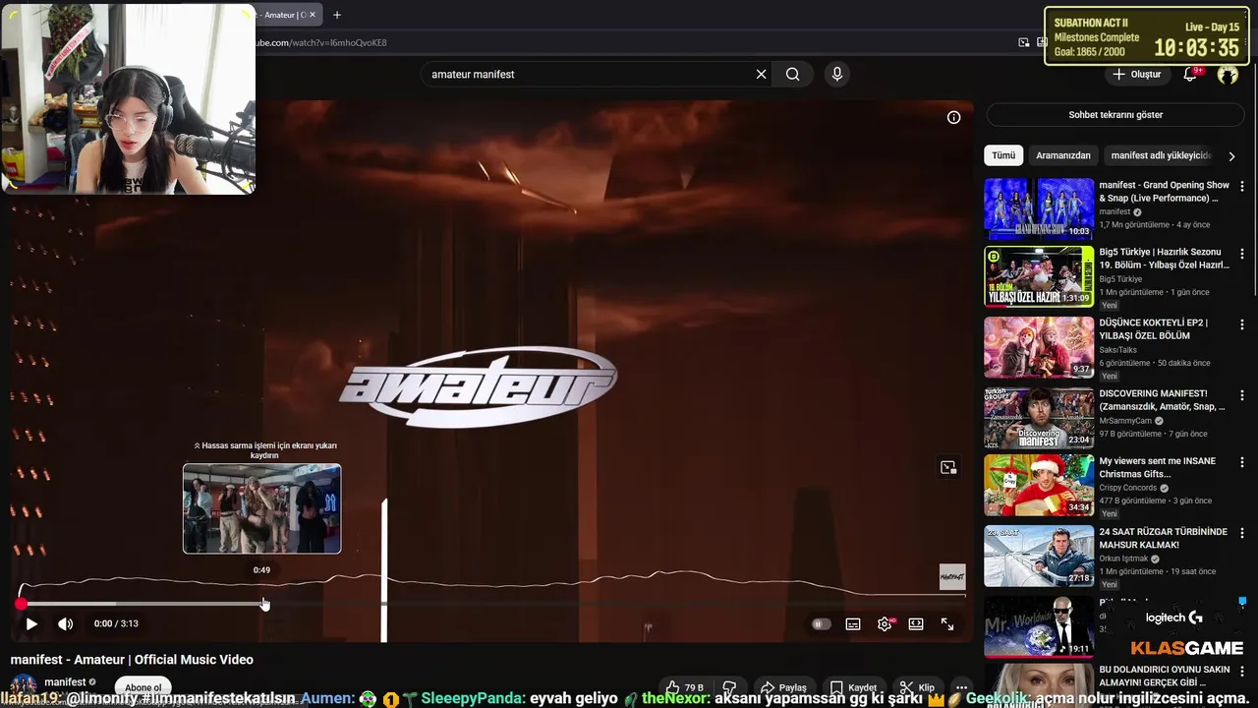Open wind turbine thumbnail 27:18
This screenshot has height=708, width=1258.
[x=1039, y=556]
